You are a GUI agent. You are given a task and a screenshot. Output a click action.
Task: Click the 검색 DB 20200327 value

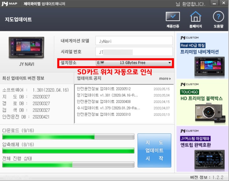41,110
